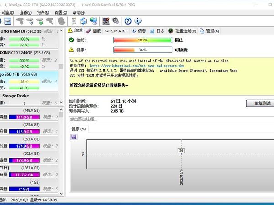The image size is (274, 205).
Task: Click the 2.05 TB lifetime writes value
Action: (117, 111)
